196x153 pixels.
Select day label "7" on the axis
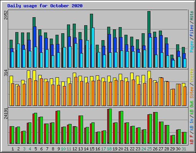[47, 149]
